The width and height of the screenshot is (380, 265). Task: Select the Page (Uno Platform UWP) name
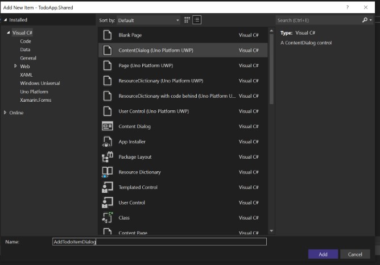(x=146, y=65)
